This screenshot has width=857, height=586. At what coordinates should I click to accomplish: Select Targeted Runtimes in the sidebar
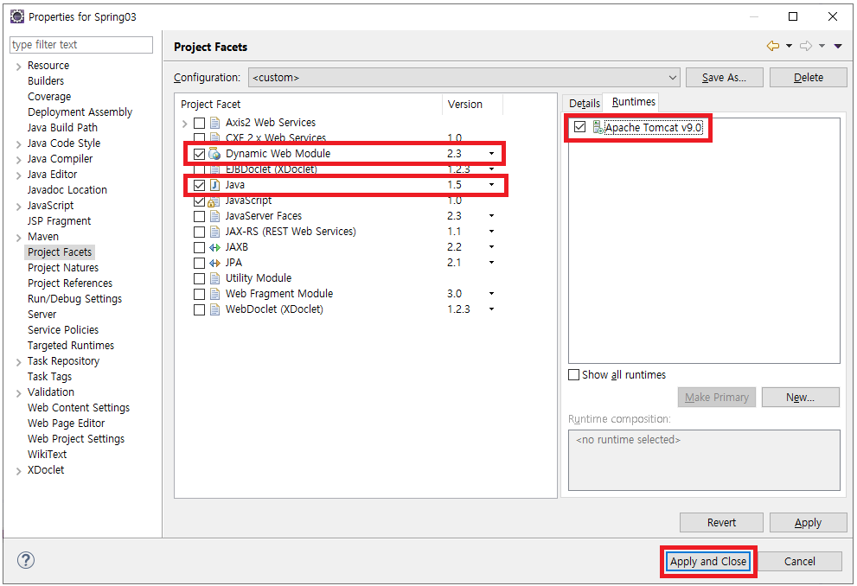point(71,345)
